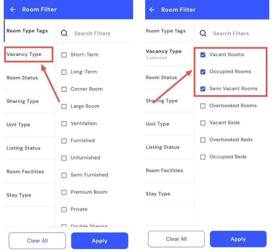Uncheck the Vacant Rooms checkbox
Viewport: 275px width, 252px height.
coord(203,55)
